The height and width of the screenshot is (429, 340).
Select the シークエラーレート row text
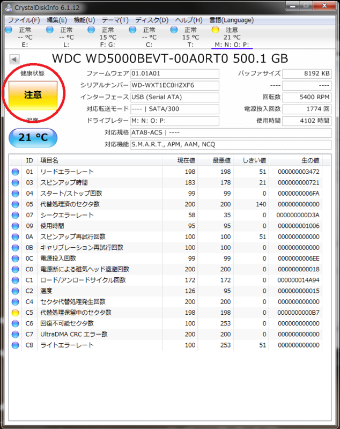(x=67, y=215)
